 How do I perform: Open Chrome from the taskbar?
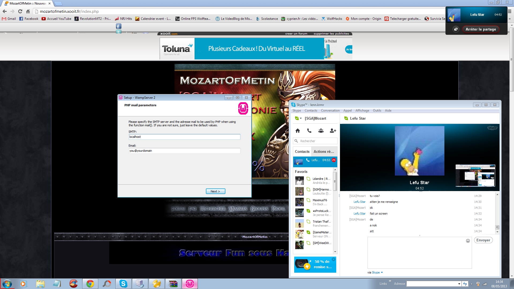point(90,284)
